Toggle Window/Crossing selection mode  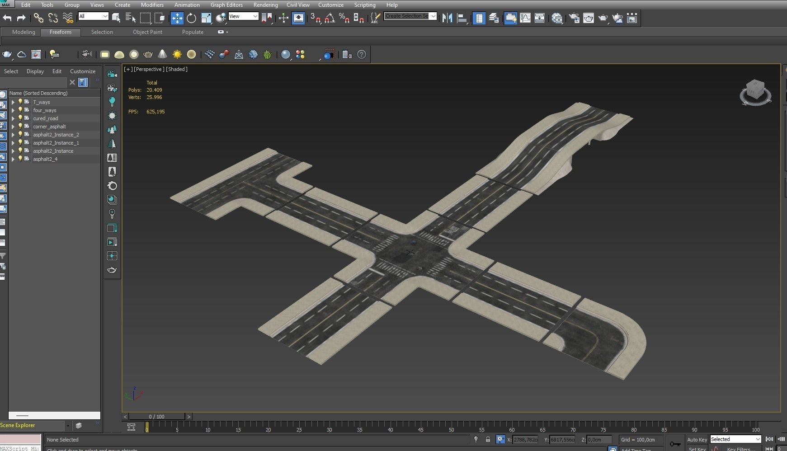tap(160, 18)
